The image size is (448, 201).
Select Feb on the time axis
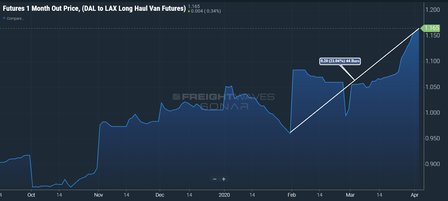[x=291, y=195]
